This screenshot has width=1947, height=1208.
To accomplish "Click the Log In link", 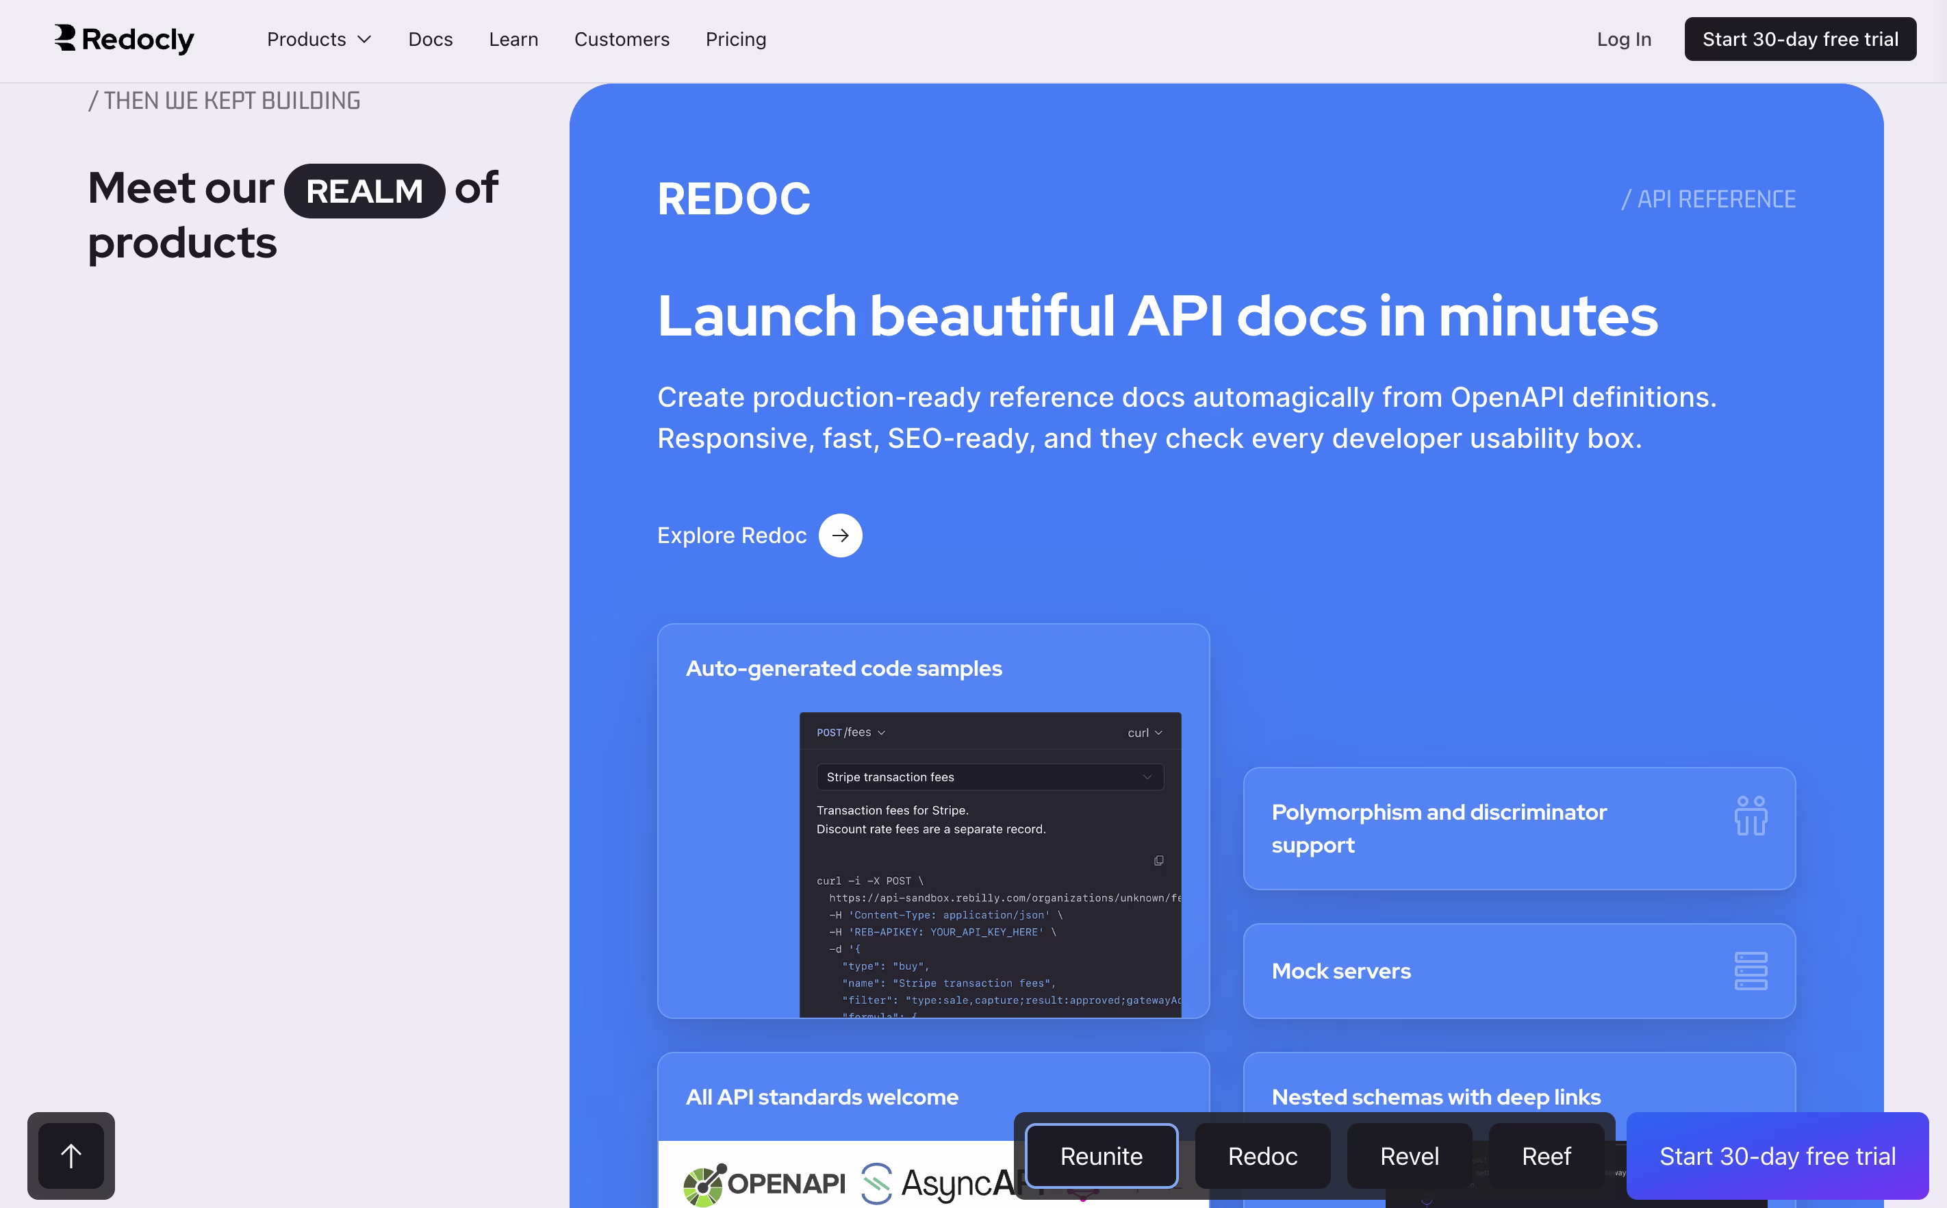I will point(1624,39).
